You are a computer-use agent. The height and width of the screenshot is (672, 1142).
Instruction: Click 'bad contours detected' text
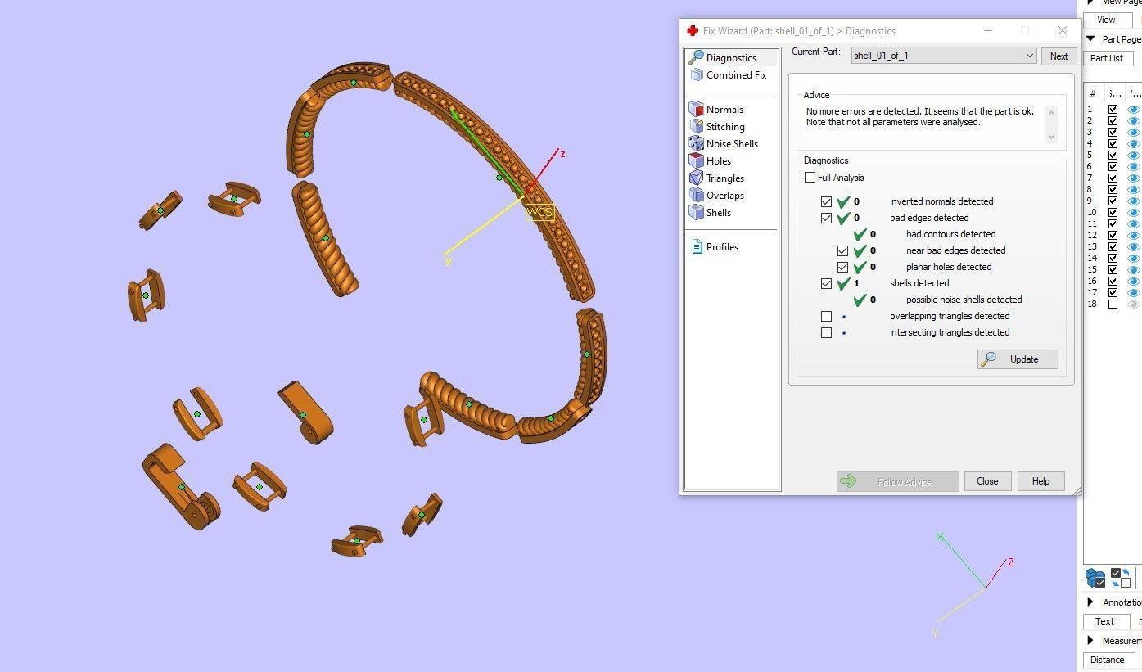click(950, 234)
